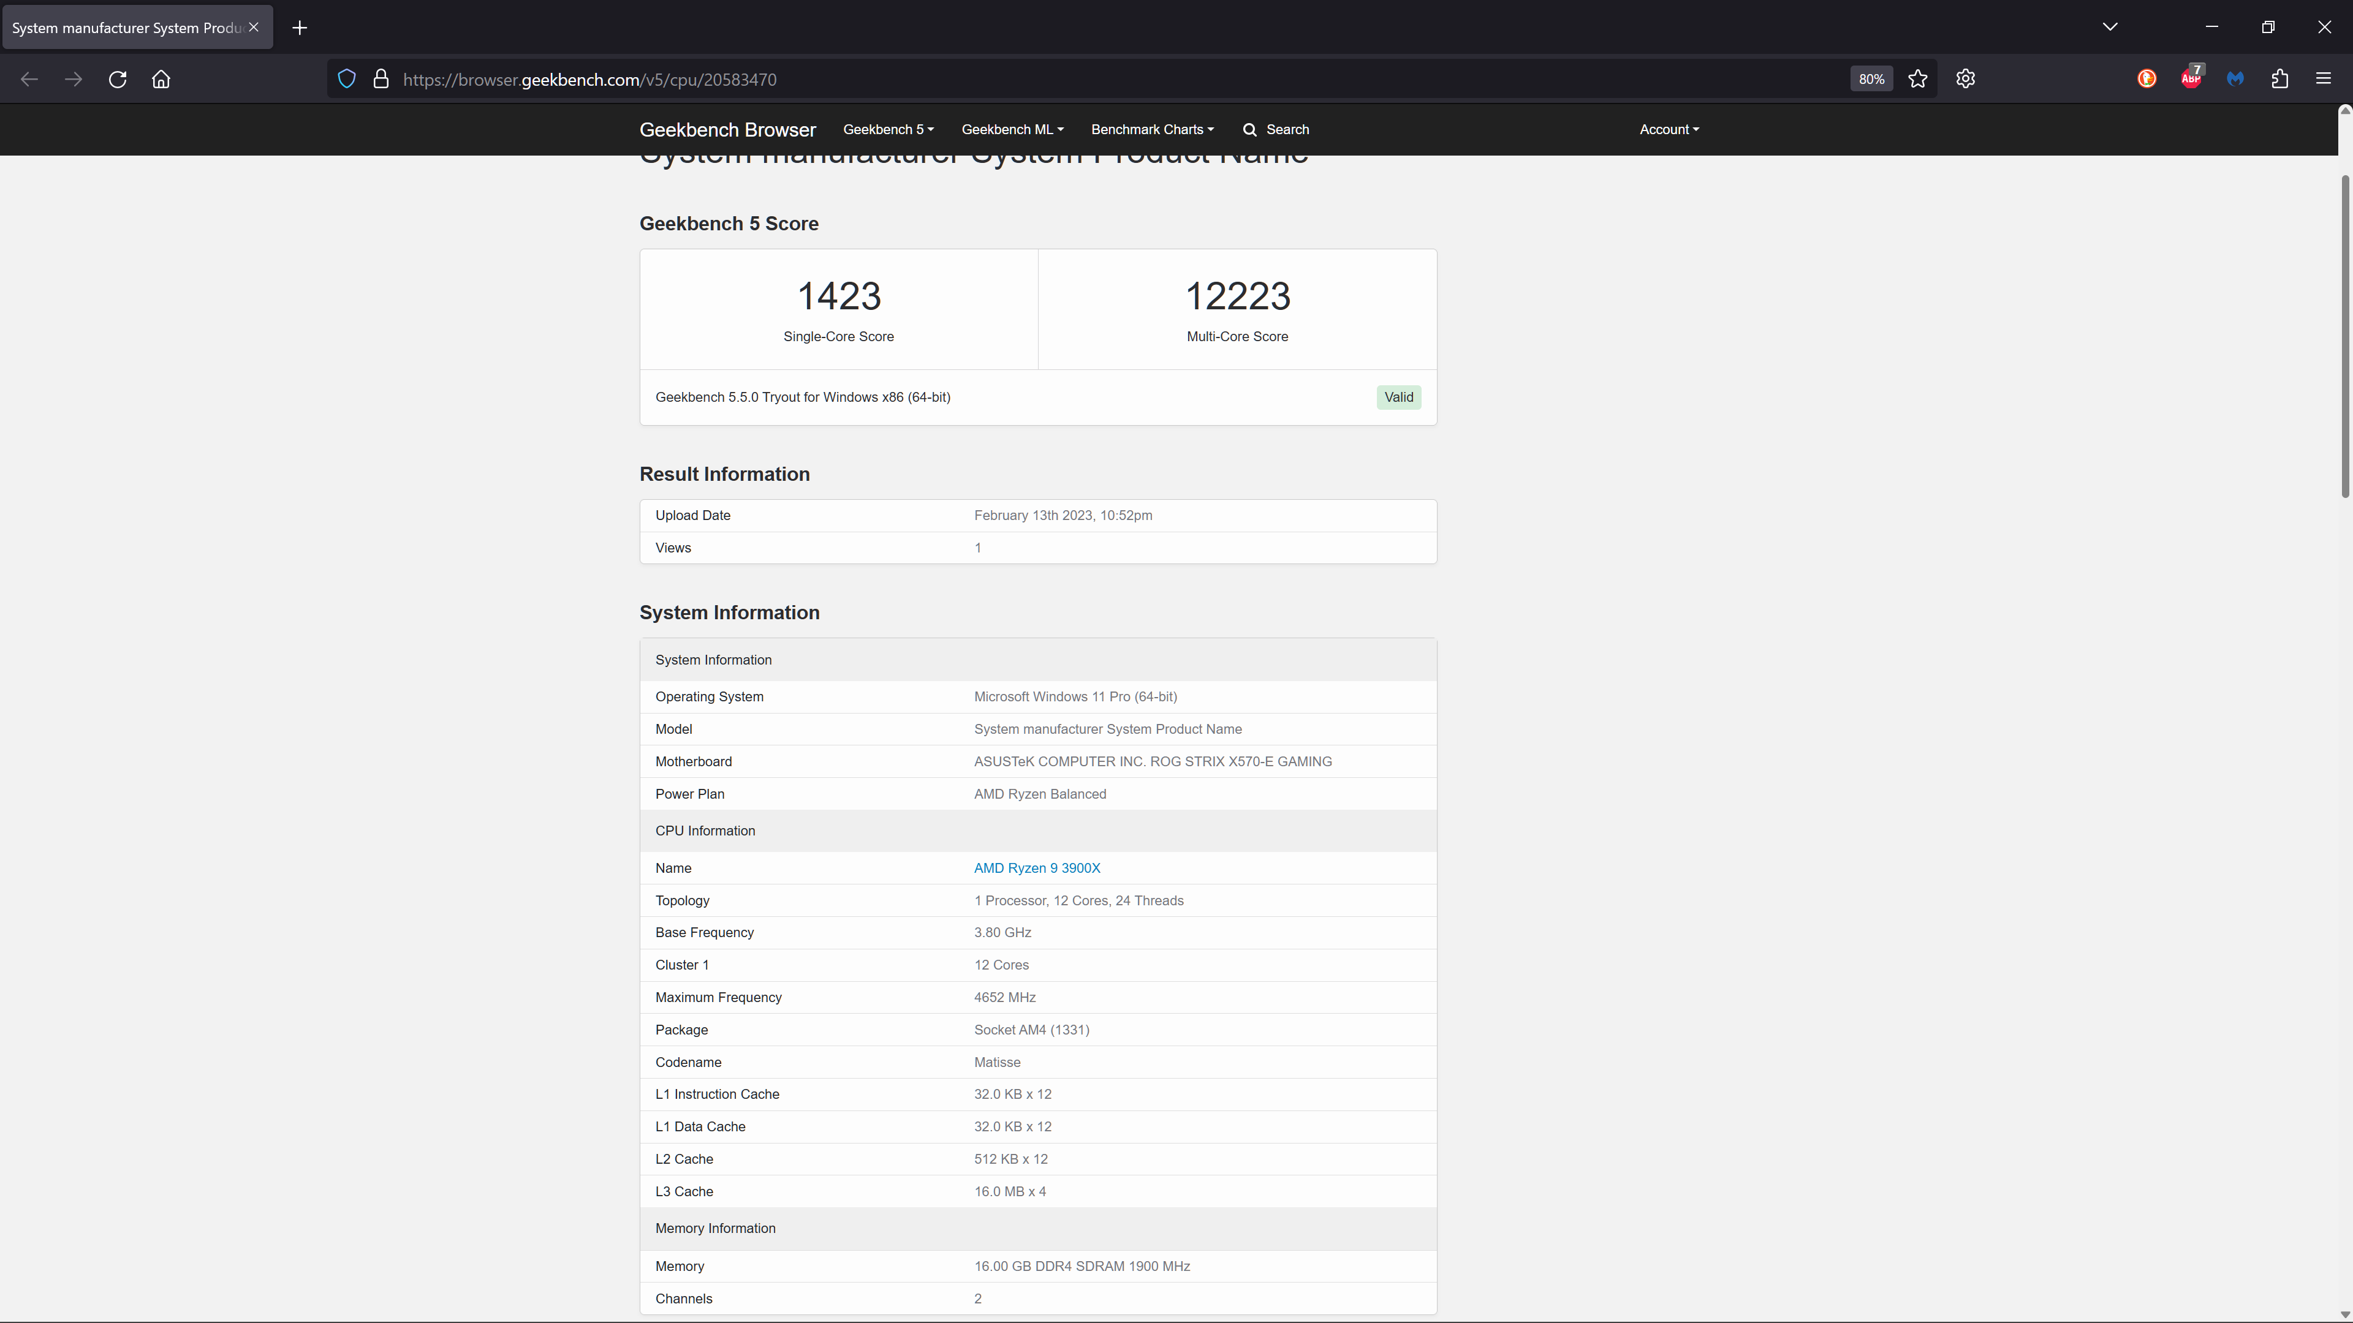Click multi-core score 12223
The width and height of the screenshot is (2353, 1323).
pos(1238,296)
